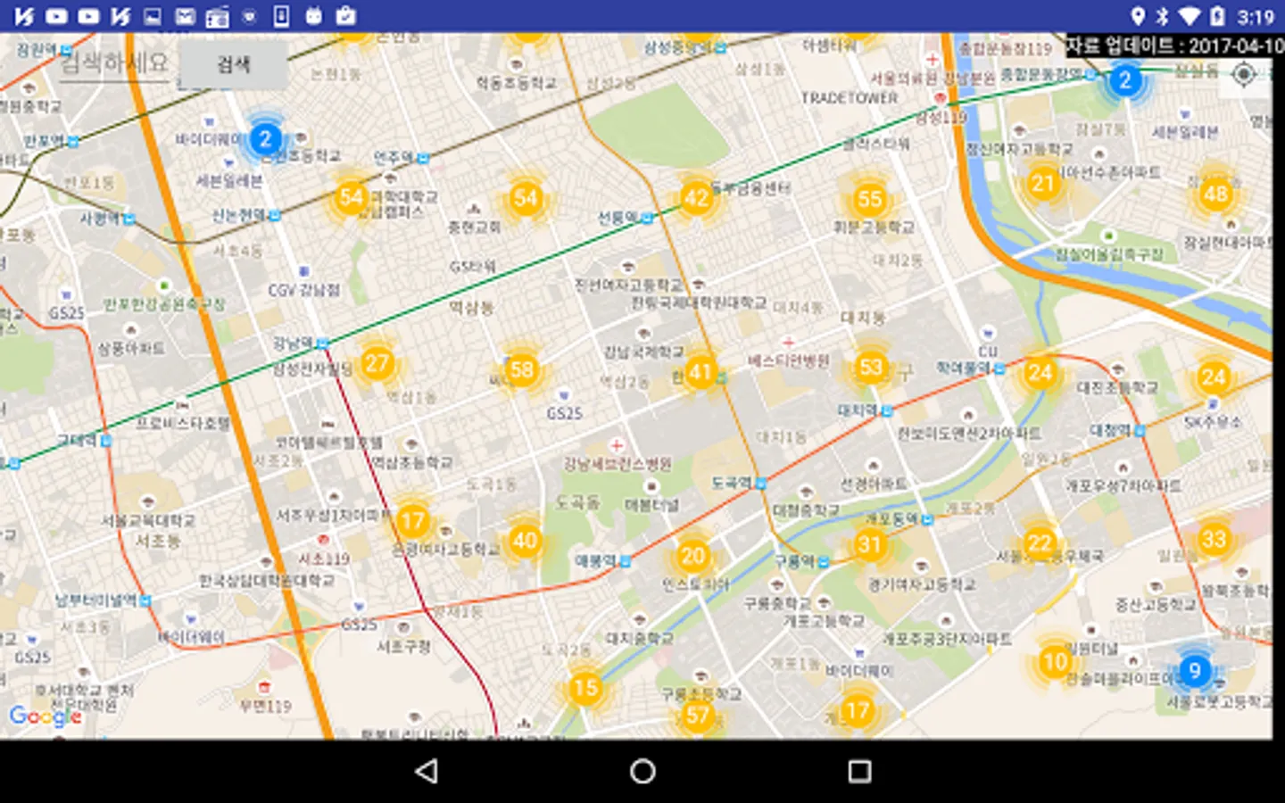Tap the my-location crosshair icon

pos(1243,75)
